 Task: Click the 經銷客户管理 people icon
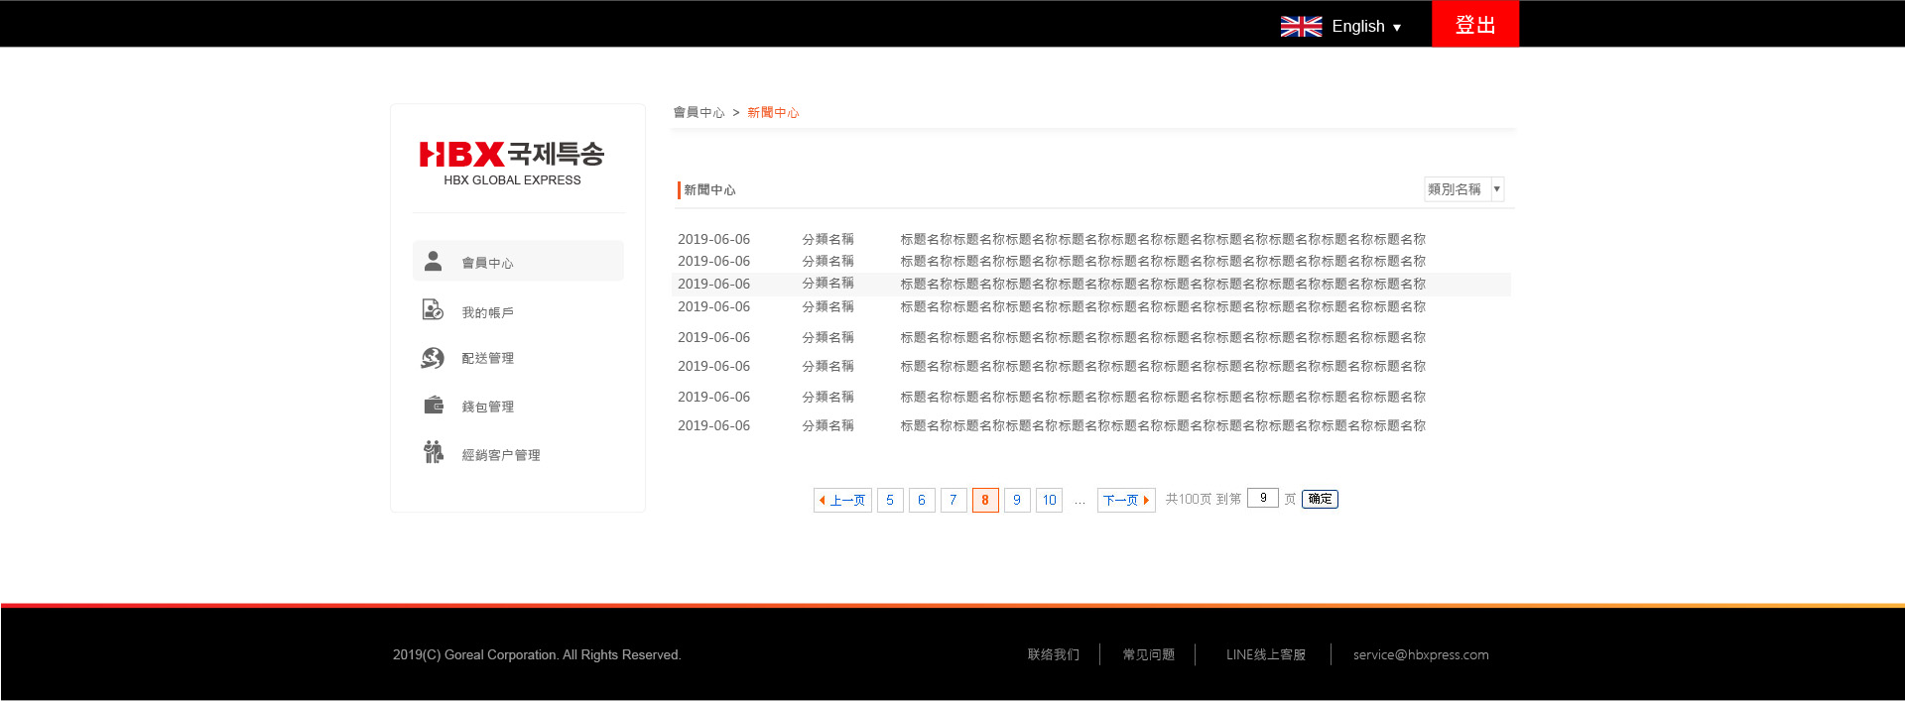pos(433,453)
